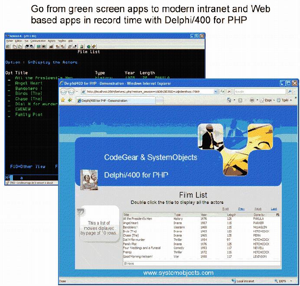
Task: Open the Actions menu in the Session A window
Action: point(52,41)
